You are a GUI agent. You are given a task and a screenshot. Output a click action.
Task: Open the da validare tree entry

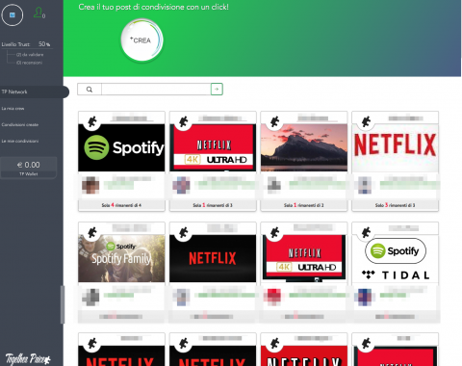pyautogui.click(x=30, y=55)
